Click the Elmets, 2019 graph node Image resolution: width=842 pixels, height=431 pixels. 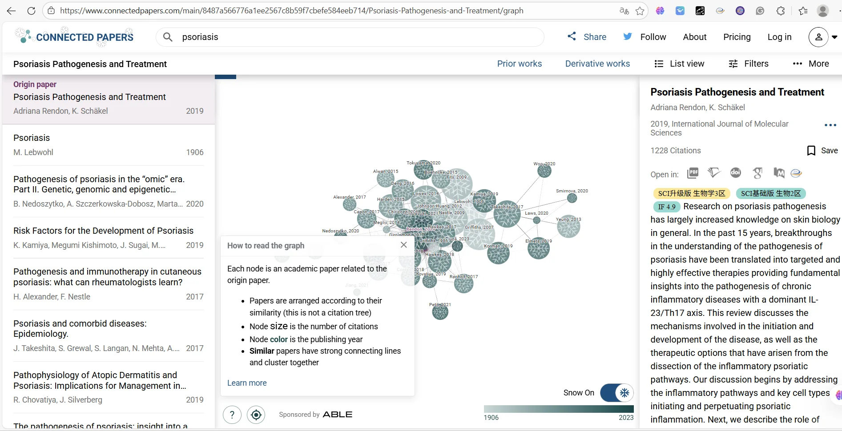(x=539, y=248)
